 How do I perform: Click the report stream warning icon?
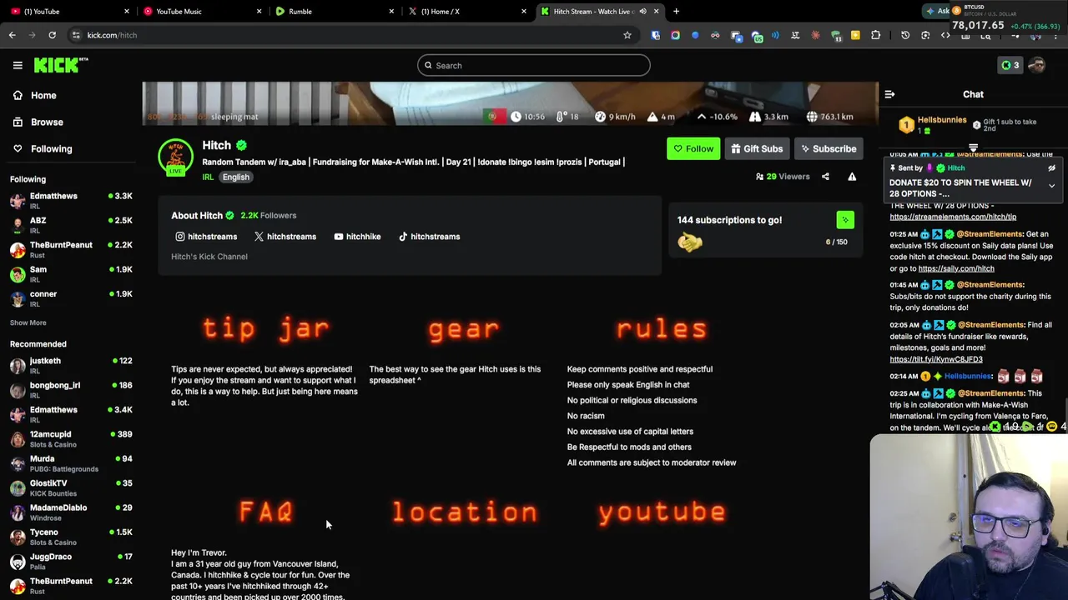(x=852, y=177)
